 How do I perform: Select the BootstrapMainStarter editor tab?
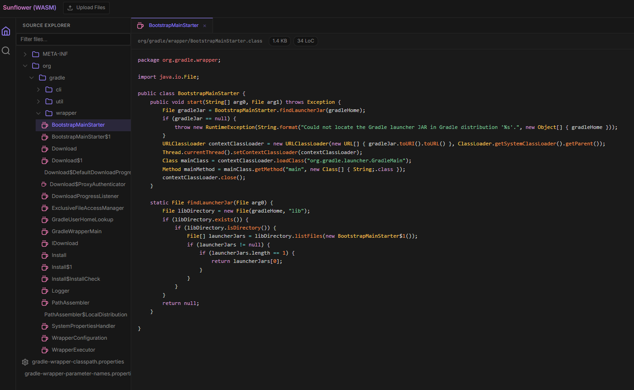172,25
